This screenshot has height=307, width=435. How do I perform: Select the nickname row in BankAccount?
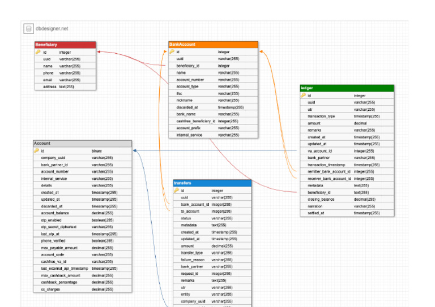click(213, 100)
